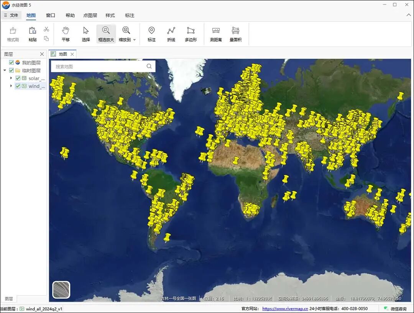Click the Zoom To (缩放到) tool

point(125,34)
